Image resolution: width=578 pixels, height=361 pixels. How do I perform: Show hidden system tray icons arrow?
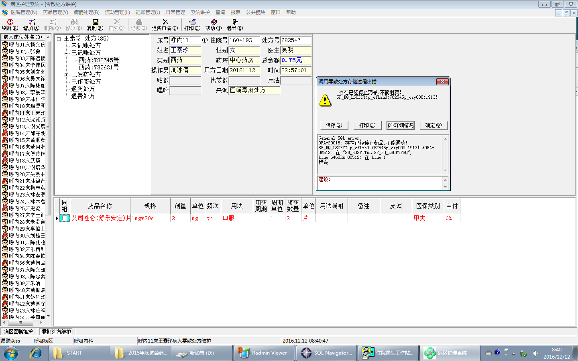(x=513, y=353)
